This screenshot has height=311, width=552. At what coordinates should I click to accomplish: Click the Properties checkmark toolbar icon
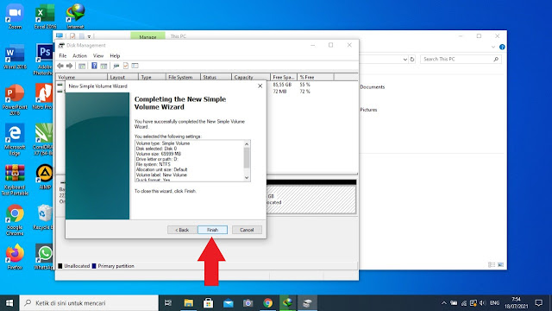[x=126, y=66]
